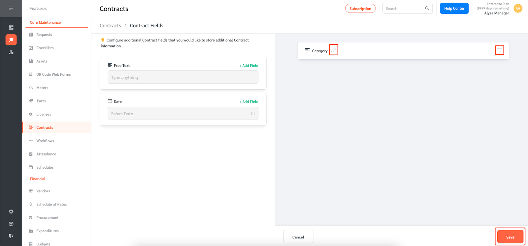Click the cube icon in left rail
The height and width of the screenshot is (246, 528).
click(11, 224)
